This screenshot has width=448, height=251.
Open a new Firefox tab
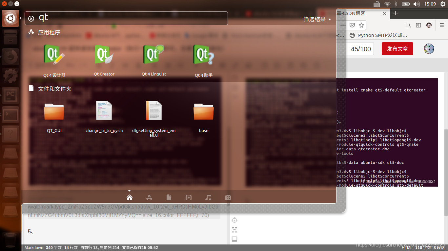pyautogui.click(x=396, y=13)
